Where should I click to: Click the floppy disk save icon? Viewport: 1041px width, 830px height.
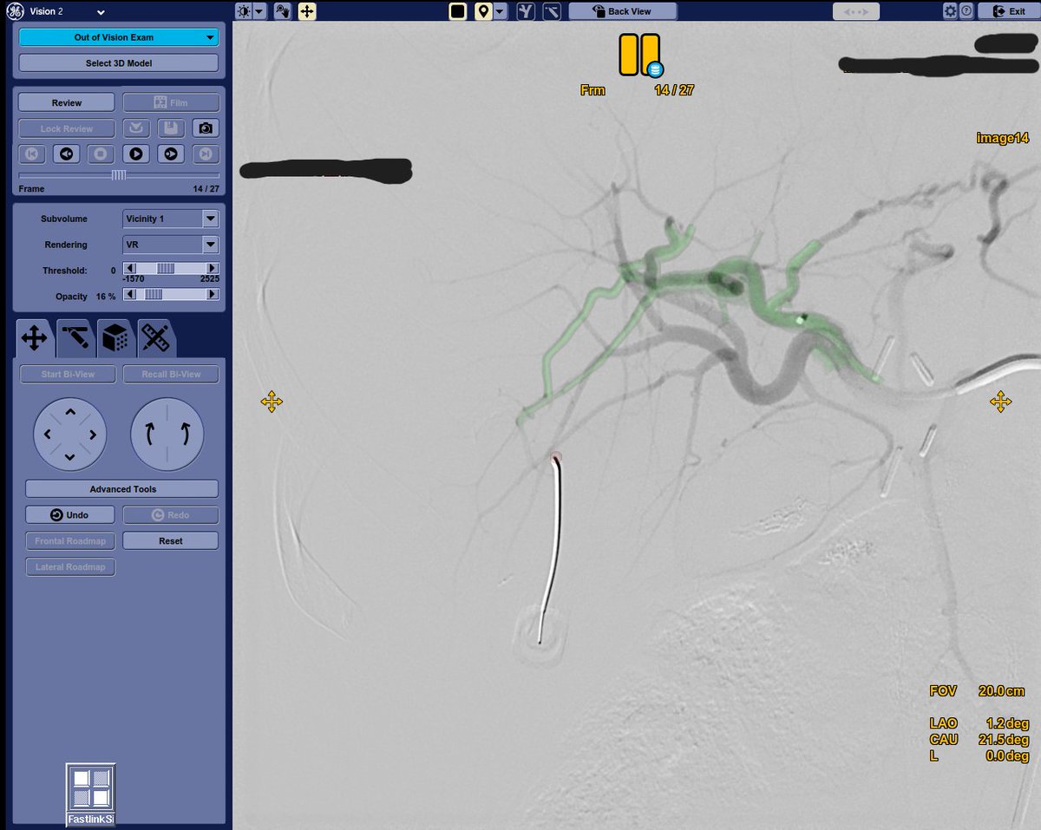coord(171,128)
